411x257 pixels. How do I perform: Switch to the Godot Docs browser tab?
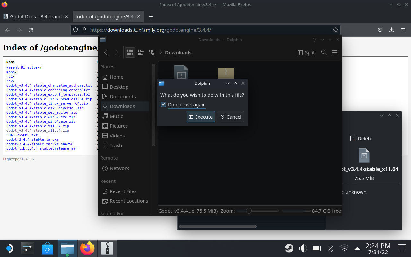[33, 16]
